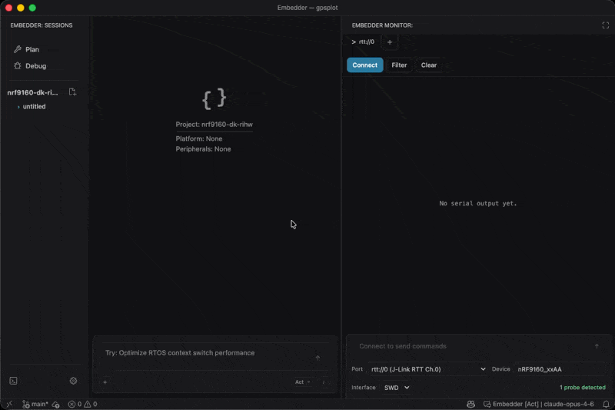
Task: Send the chat prompt with arrow icon
Action: click(317, 358)
